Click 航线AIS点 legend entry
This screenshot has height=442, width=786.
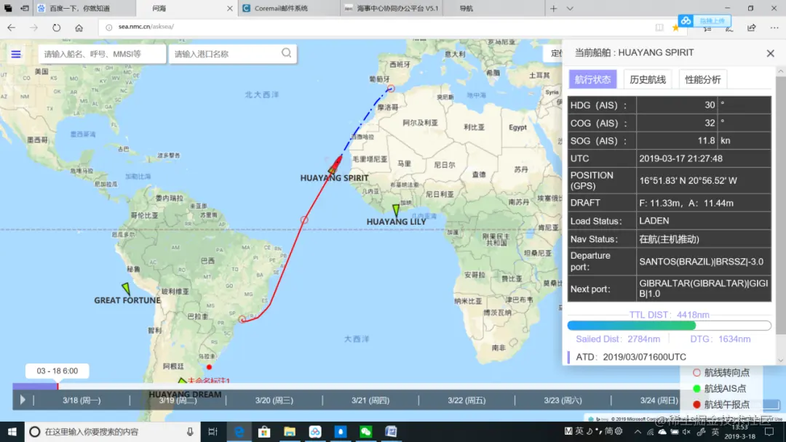(x=719, y=388)
